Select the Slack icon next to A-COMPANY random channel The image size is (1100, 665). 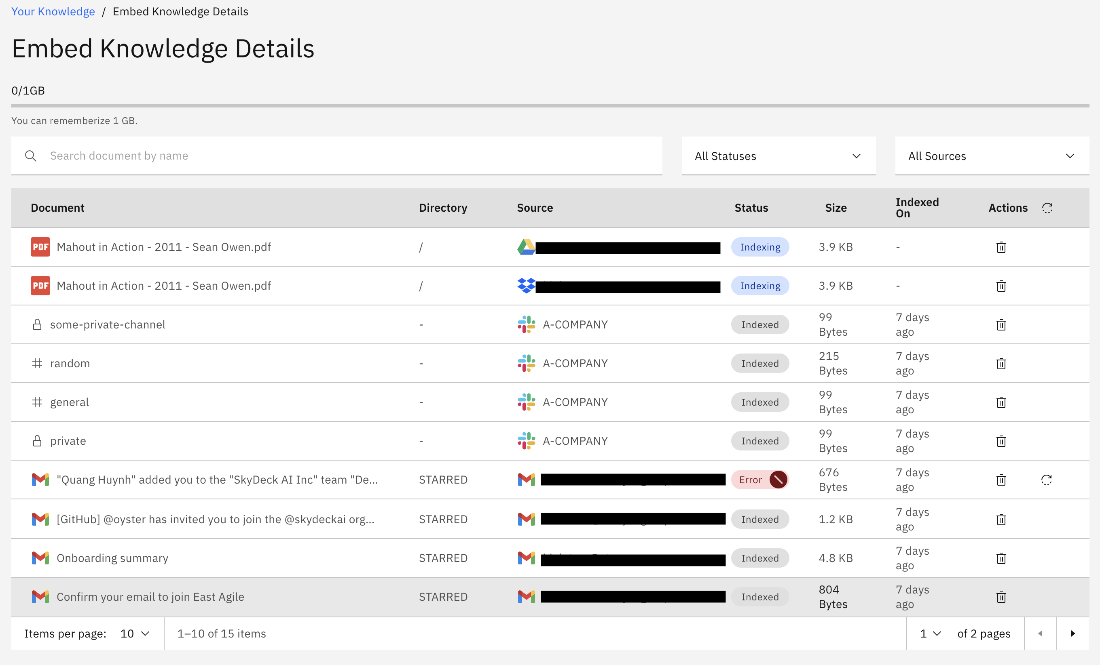coord(527,363)
